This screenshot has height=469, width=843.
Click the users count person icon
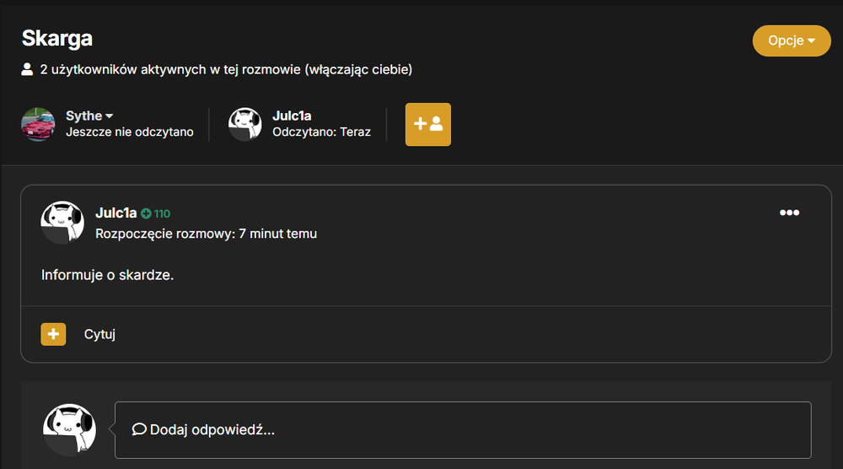pyautogui.click(x=27, y=69)
